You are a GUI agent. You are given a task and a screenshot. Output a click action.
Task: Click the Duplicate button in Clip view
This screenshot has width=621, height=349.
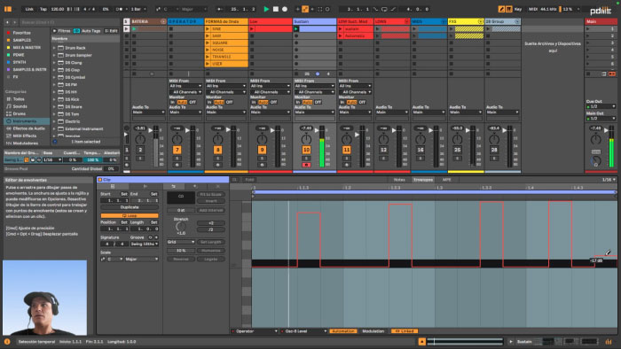click(x=130, y=207)
